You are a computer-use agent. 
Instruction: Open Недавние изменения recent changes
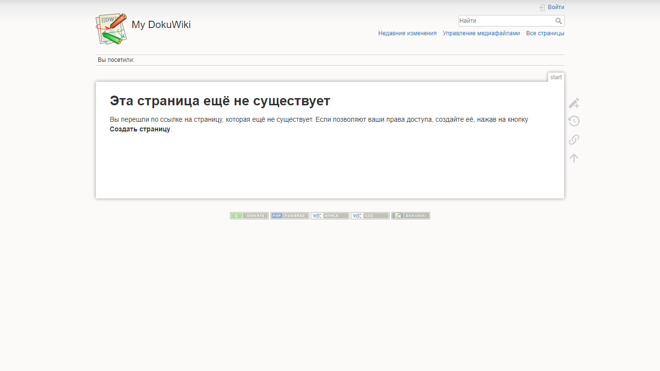[x=407, y=33]
